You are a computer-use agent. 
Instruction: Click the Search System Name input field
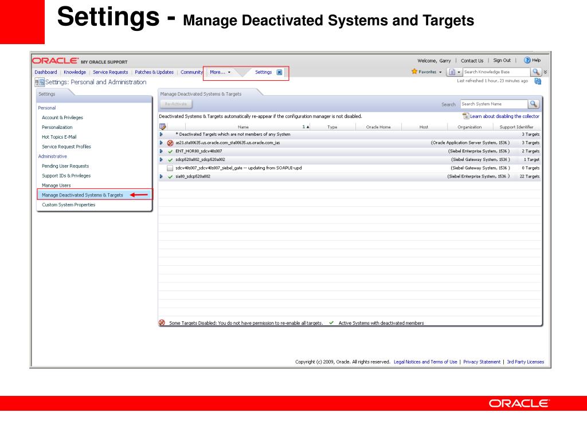(494, 104)
